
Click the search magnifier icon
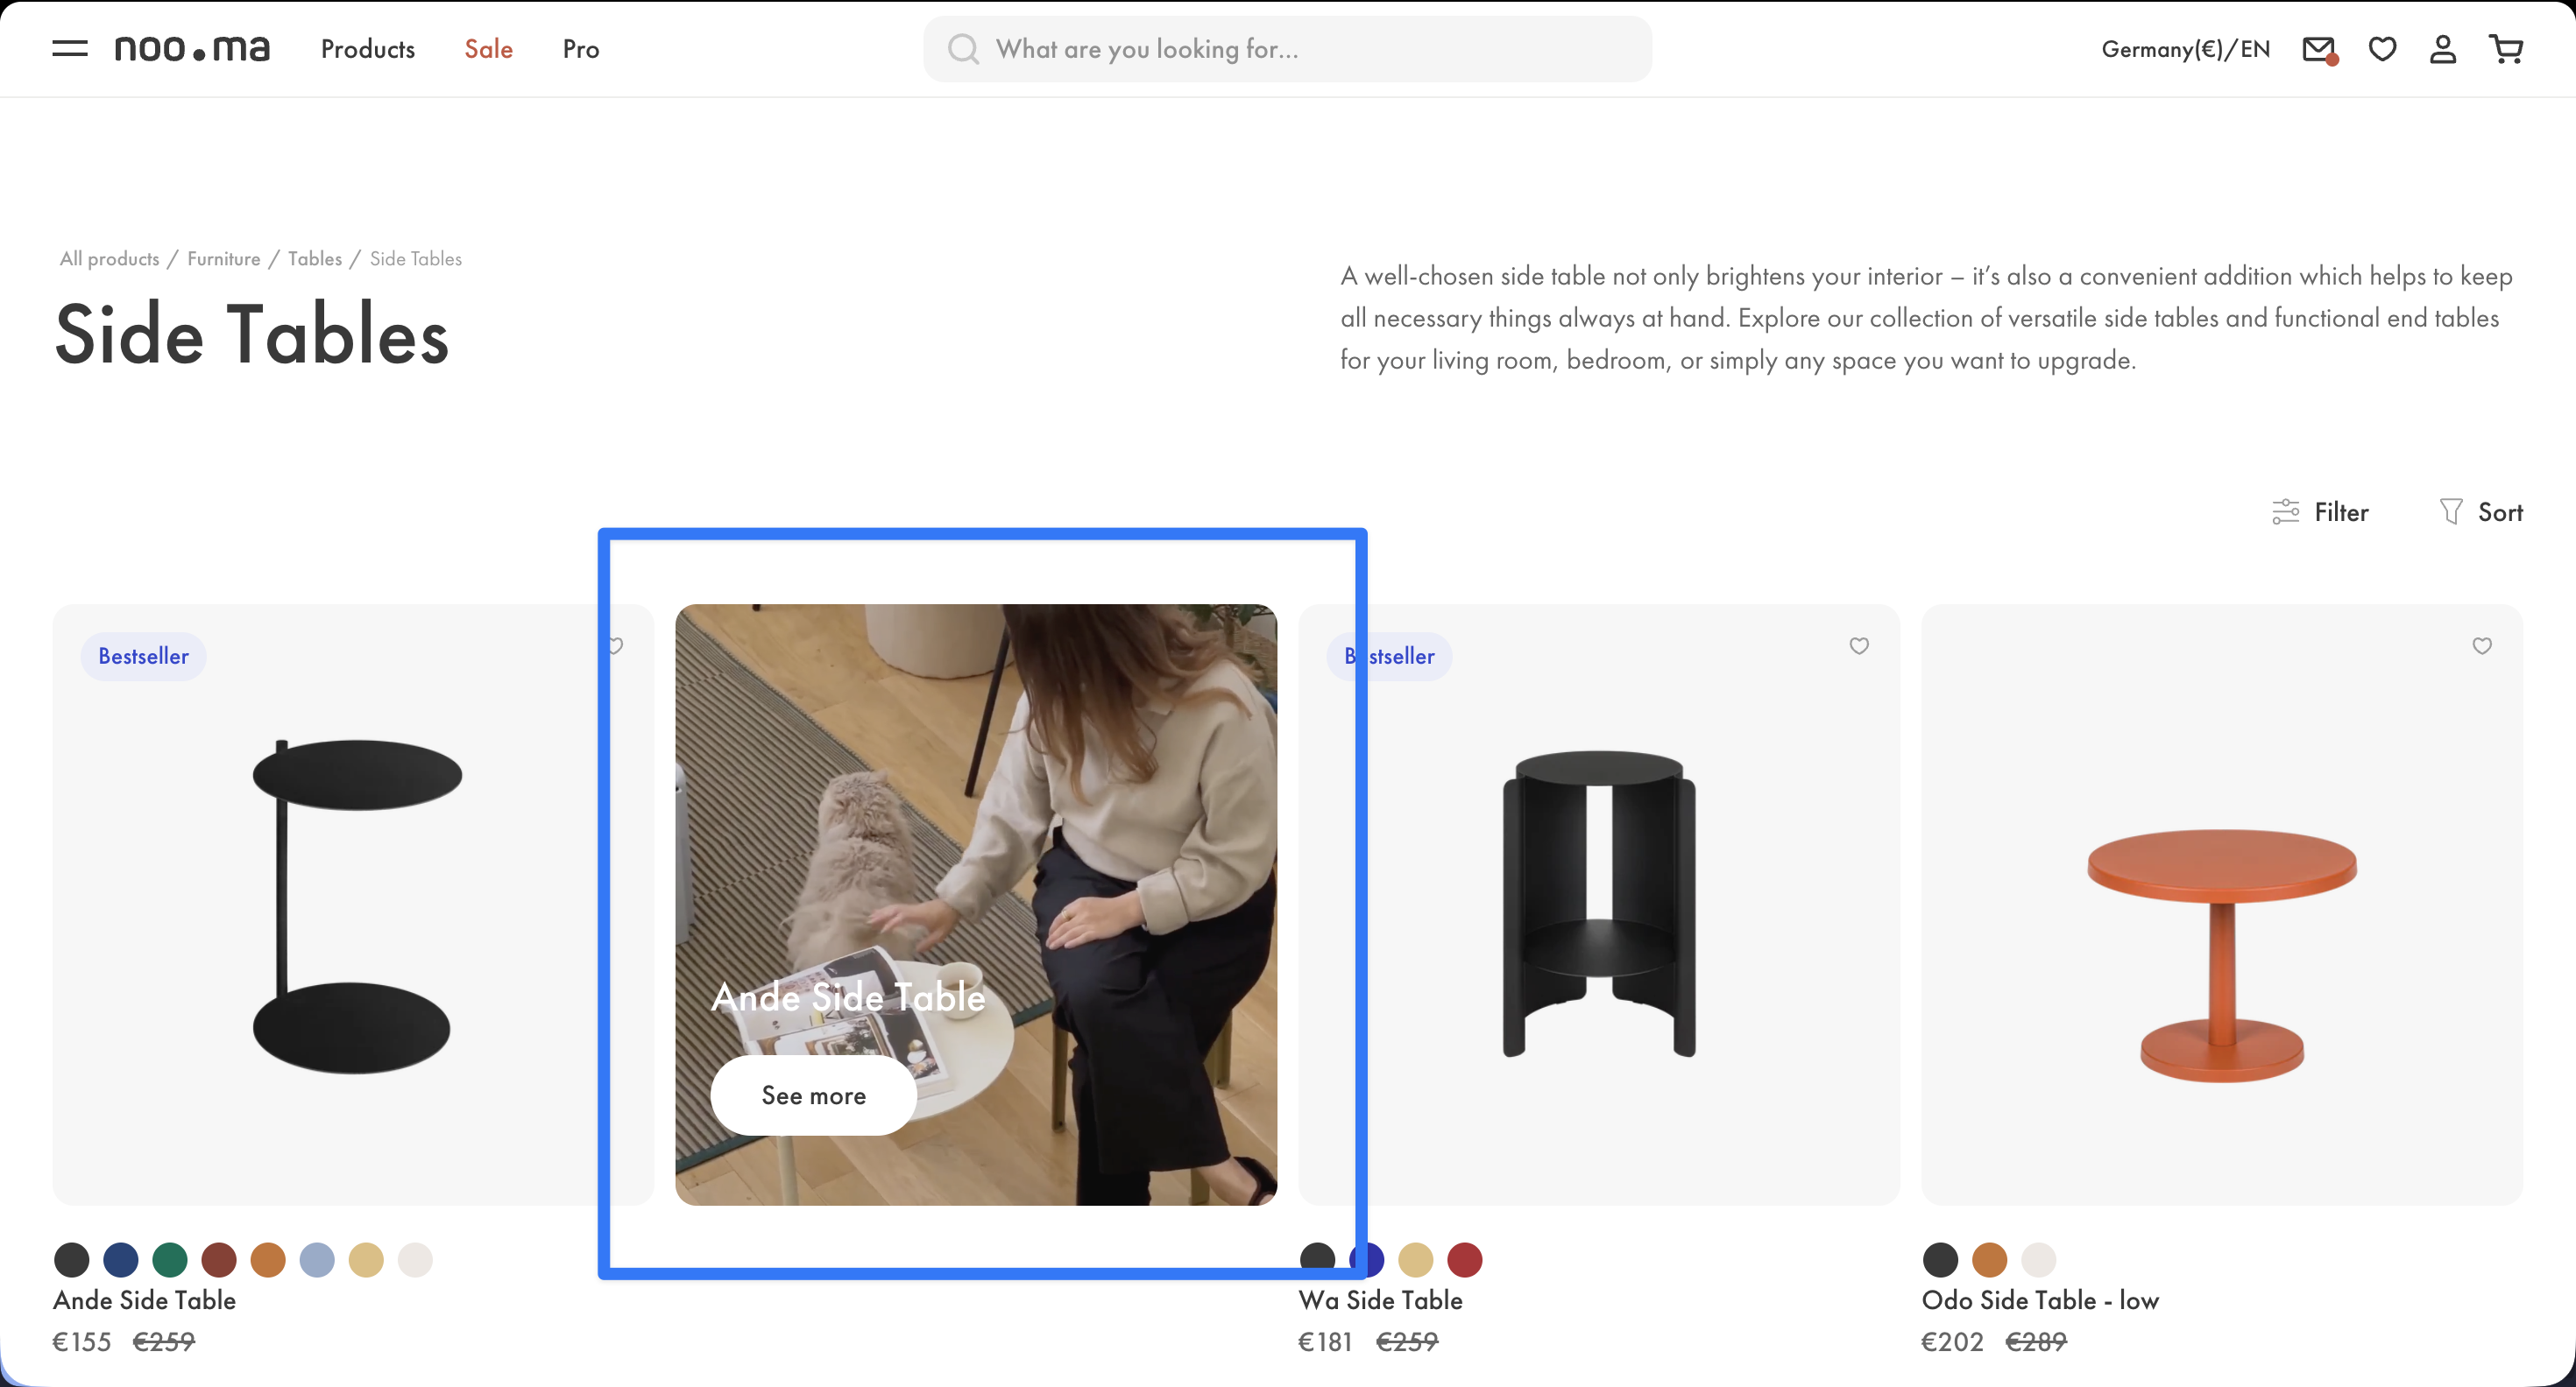(x=963, y=49)
